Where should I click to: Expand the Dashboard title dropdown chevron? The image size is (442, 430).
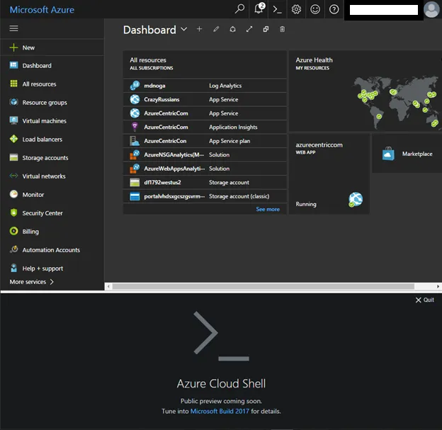[183, 29]
